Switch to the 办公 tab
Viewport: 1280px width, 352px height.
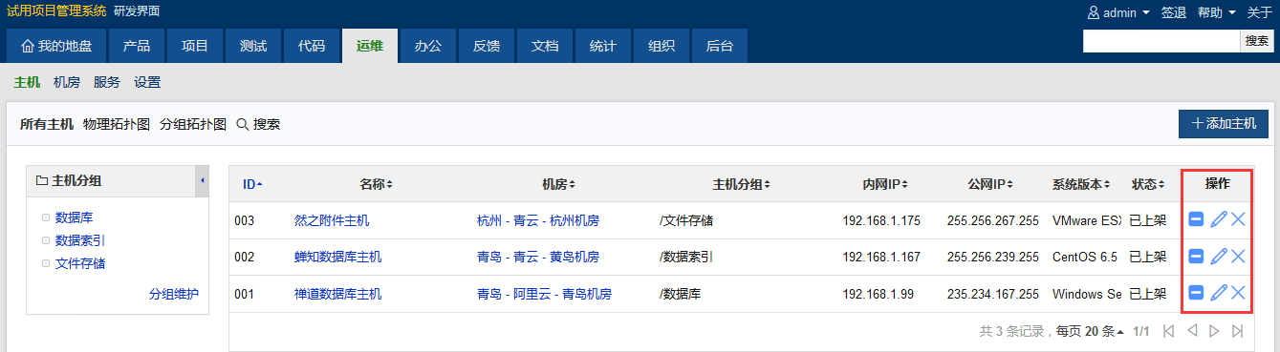tap(427, 46)
